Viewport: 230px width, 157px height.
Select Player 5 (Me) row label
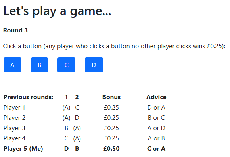(23, 149)
